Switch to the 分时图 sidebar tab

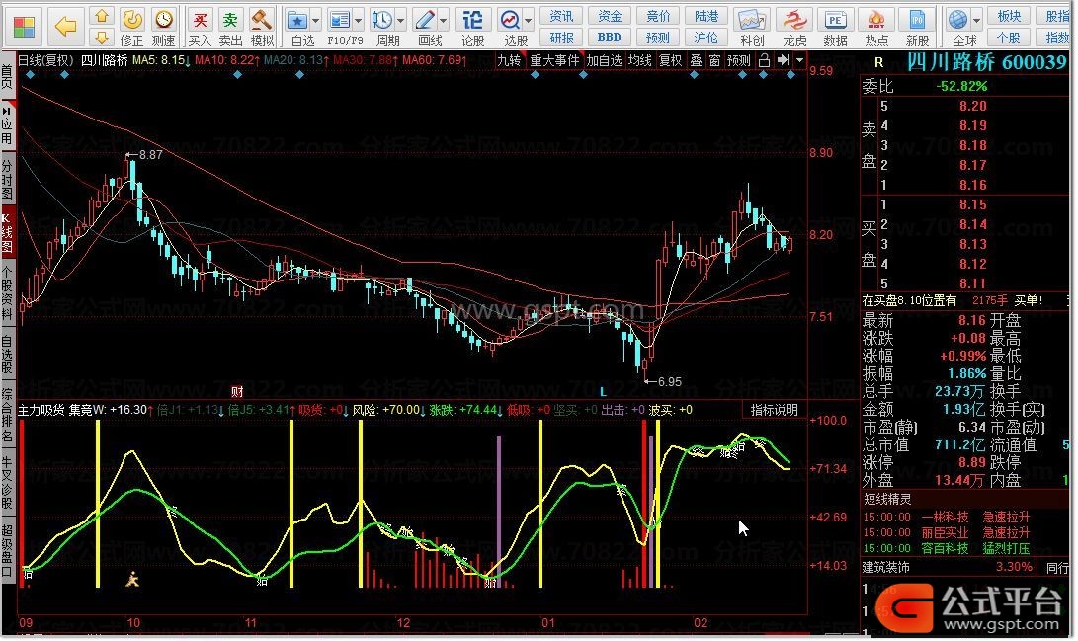click(x=7, y=180)
